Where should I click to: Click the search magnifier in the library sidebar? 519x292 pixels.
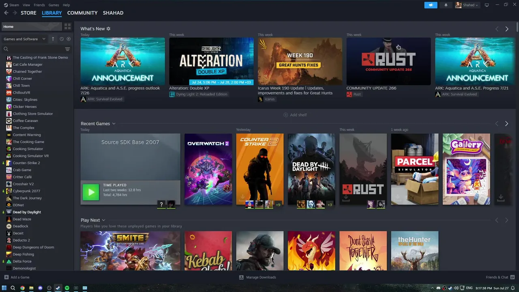coord(6,49)
